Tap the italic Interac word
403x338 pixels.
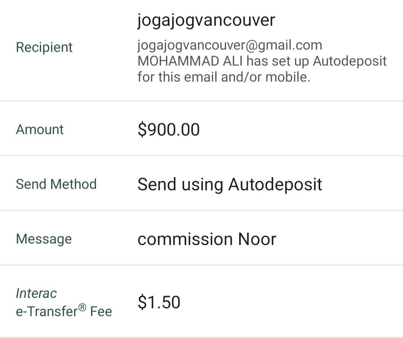36,293
